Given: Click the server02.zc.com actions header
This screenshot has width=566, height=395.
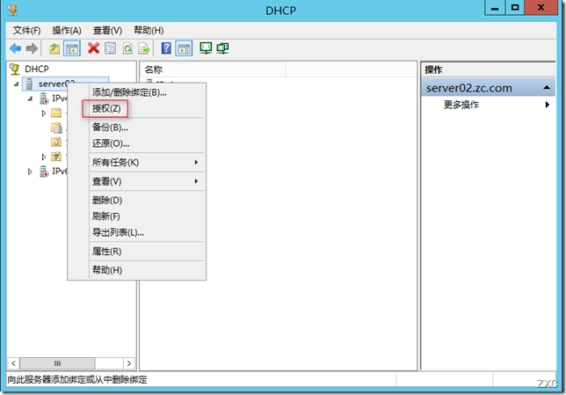Looking at the screenshot, I should click(488, 88).
